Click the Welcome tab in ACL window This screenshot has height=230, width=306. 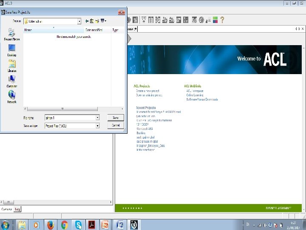[x=132, y=29]
